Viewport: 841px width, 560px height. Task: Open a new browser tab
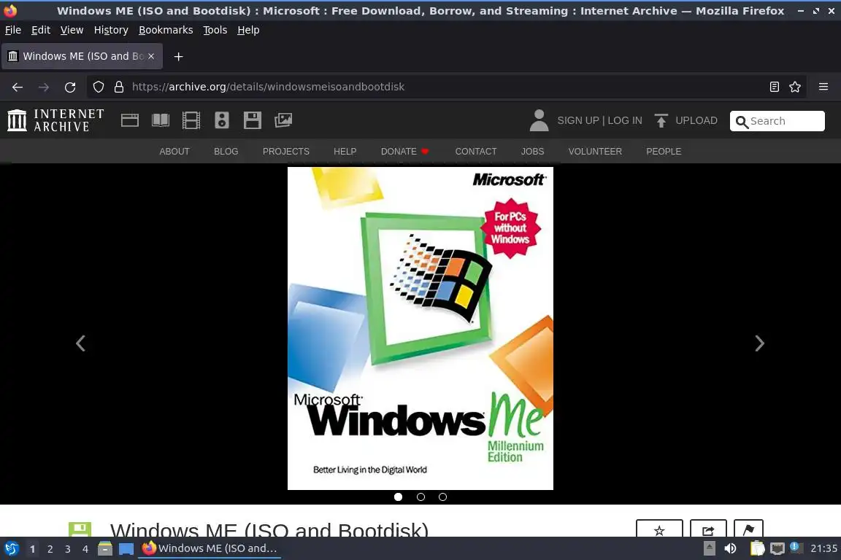[x=179, y=56]
